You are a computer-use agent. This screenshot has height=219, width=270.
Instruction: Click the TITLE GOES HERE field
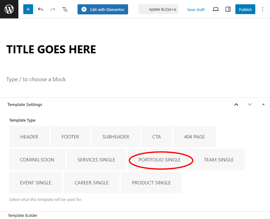coord(51,49)
